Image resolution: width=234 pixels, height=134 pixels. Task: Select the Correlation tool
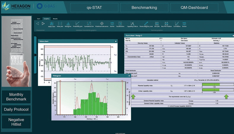point(177,25)
